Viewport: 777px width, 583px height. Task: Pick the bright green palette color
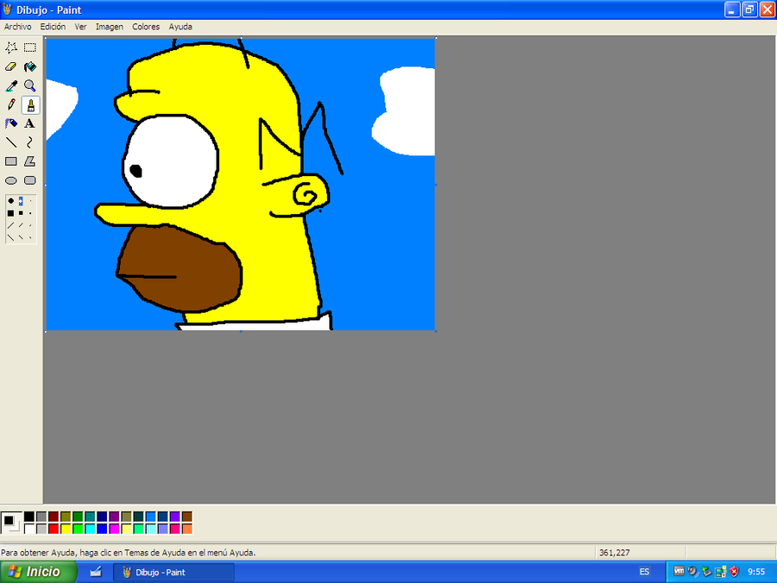pyautogui.click(x=78, y=529)
